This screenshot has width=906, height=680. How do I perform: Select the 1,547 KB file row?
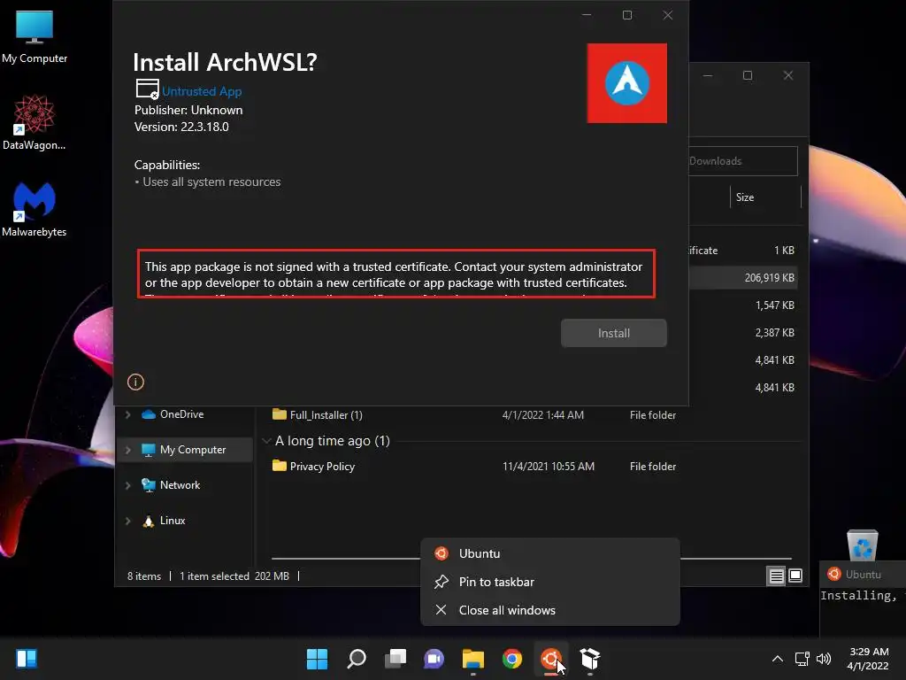coord(745,305)
